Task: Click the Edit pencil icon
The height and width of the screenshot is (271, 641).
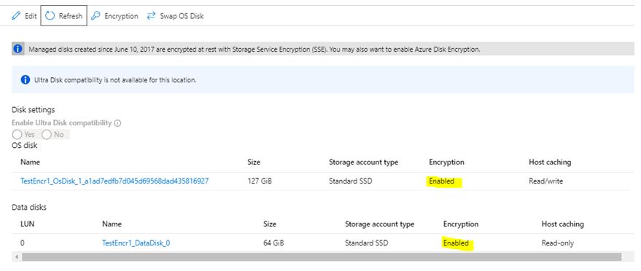Action: pos(15,16)
